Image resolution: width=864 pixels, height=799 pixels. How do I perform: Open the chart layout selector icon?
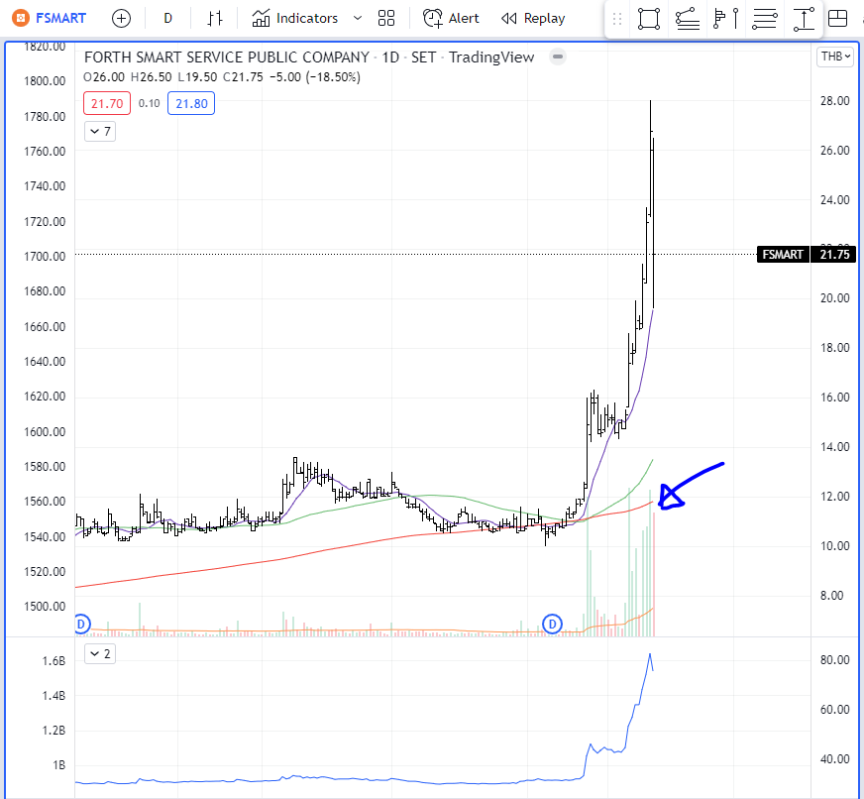point(837,18)
